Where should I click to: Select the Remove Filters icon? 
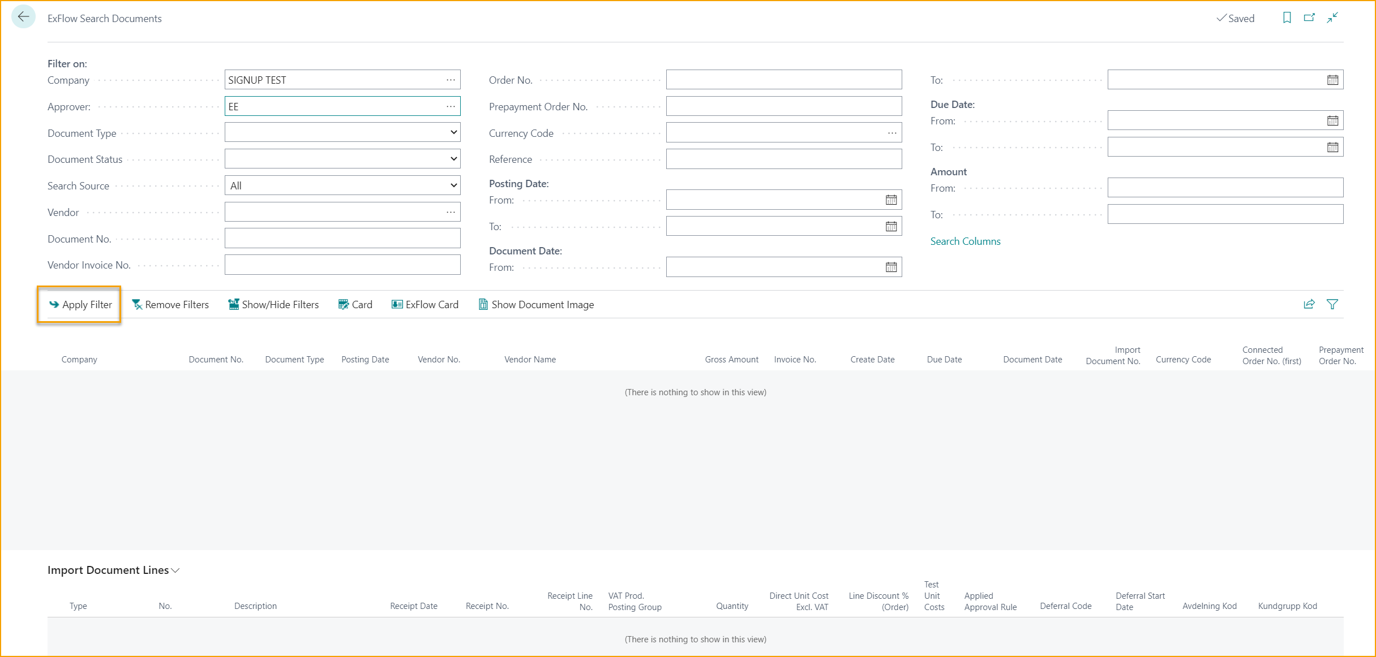pos(136,304)
